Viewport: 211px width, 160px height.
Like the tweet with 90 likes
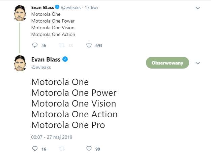[x=89, y=149]
